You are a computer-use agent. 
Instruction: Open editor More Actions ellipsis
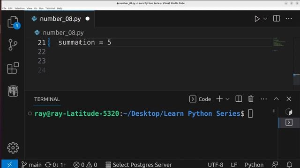coord(289,19)
